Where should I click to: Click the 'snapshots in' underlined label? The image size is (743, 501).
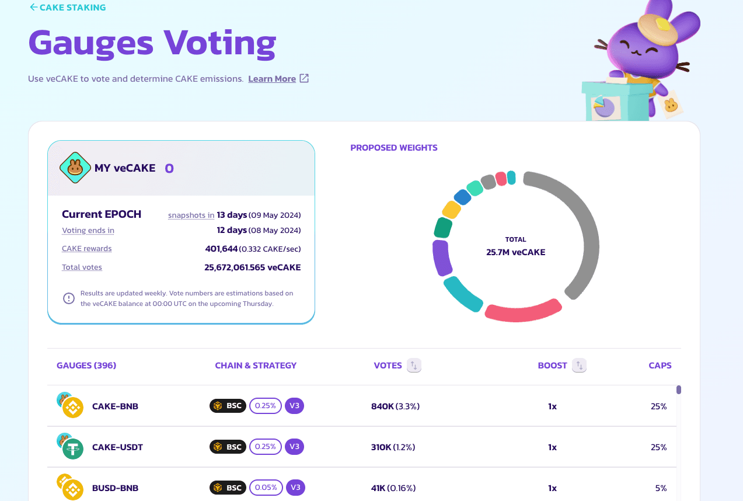(191, 215)
